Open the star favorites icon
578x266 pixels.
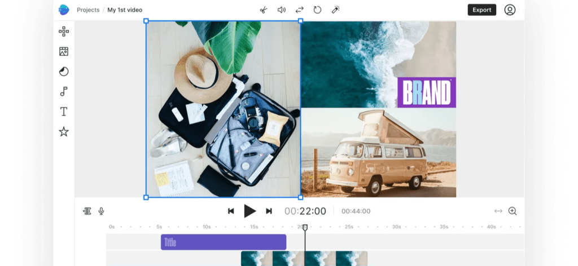tap(64, 131)
